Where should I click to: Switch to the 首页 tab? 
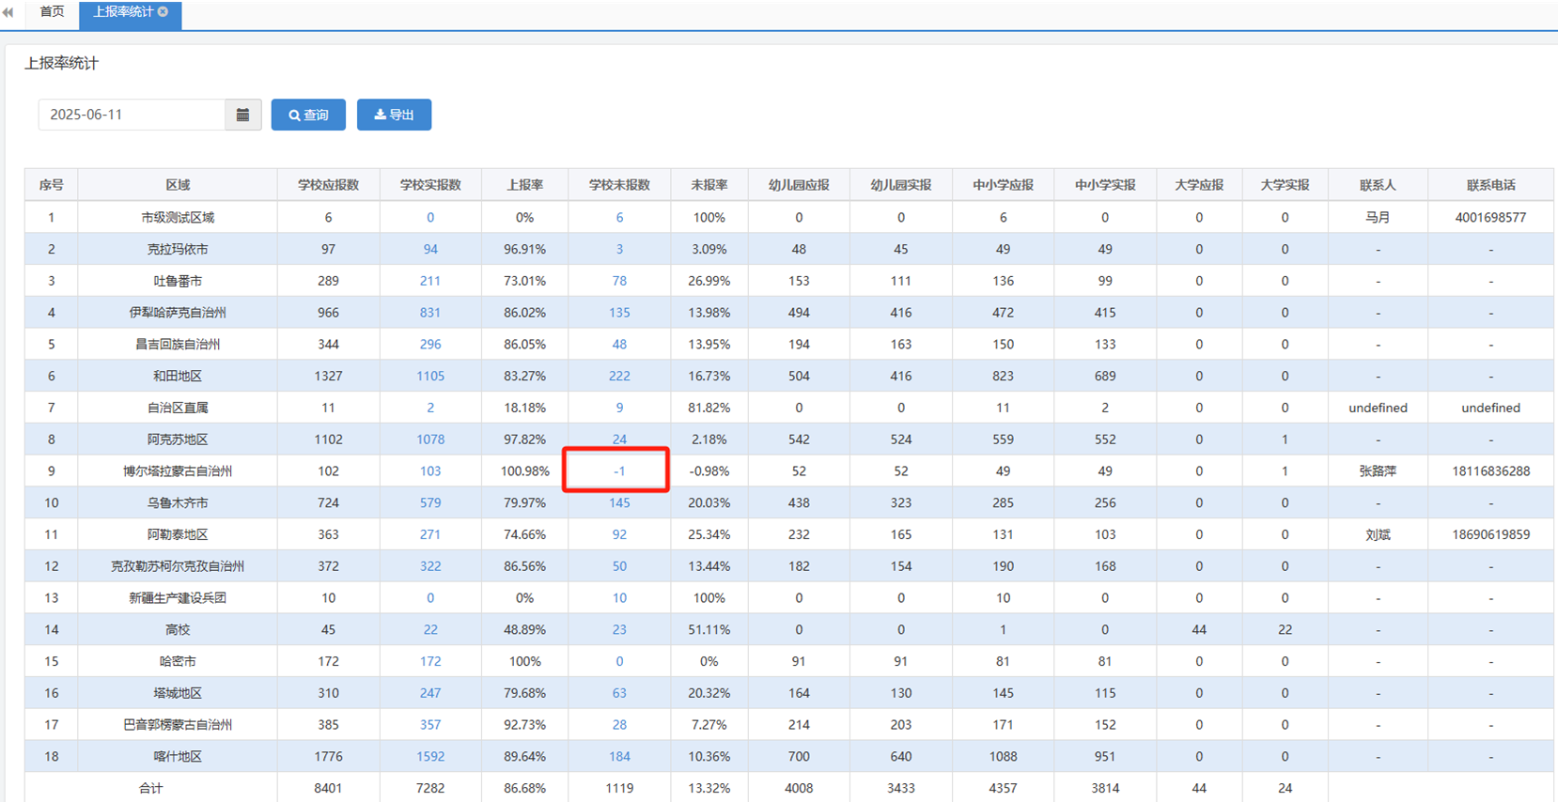(x=52, y=12)
